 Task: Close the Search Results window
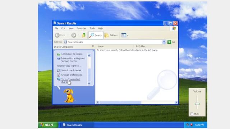(175, 23)
